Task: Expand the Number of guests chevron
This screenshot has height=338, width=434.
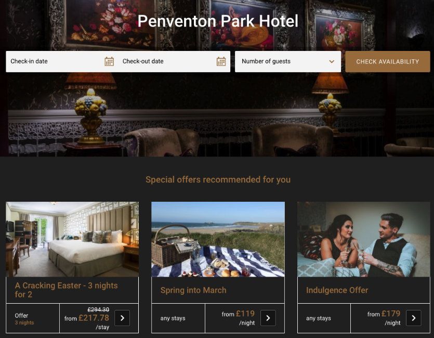Action: 332,61
